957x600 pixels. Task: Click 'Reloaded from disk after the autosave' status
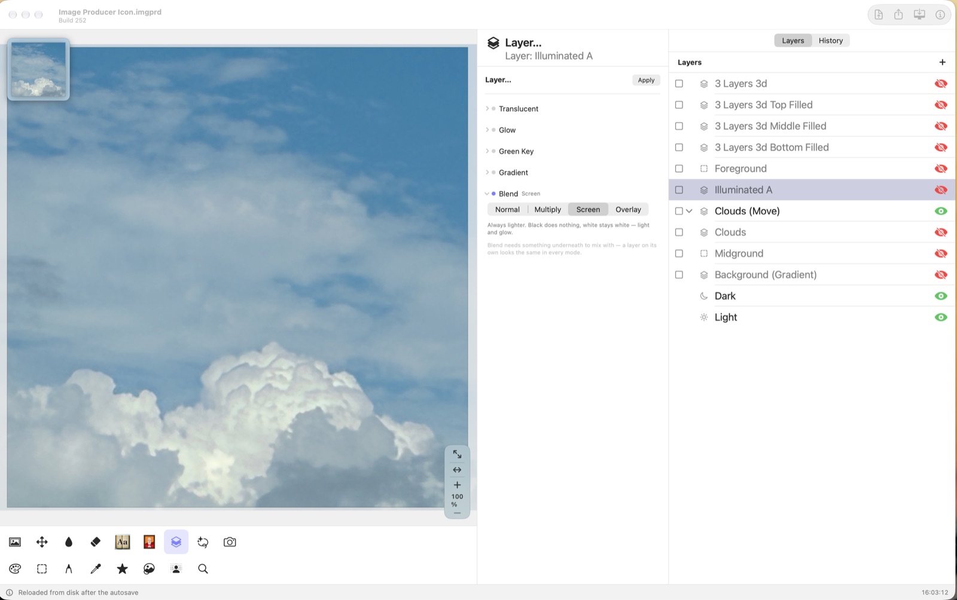(x=78, y=593)
